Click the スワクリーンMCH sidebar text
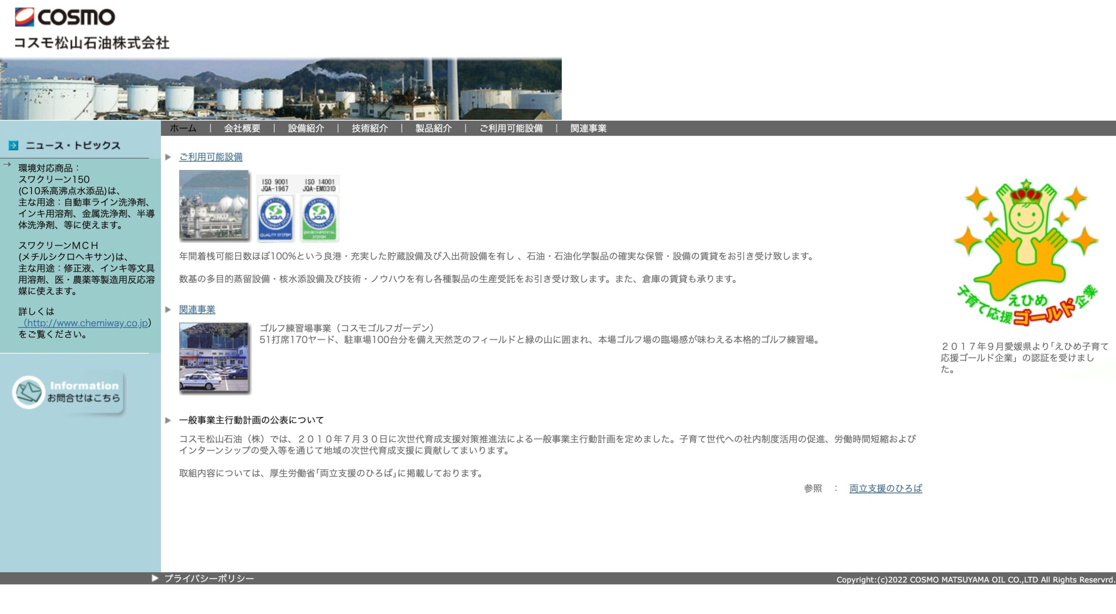The image size is (1116, 614). [x=58, y=245]
